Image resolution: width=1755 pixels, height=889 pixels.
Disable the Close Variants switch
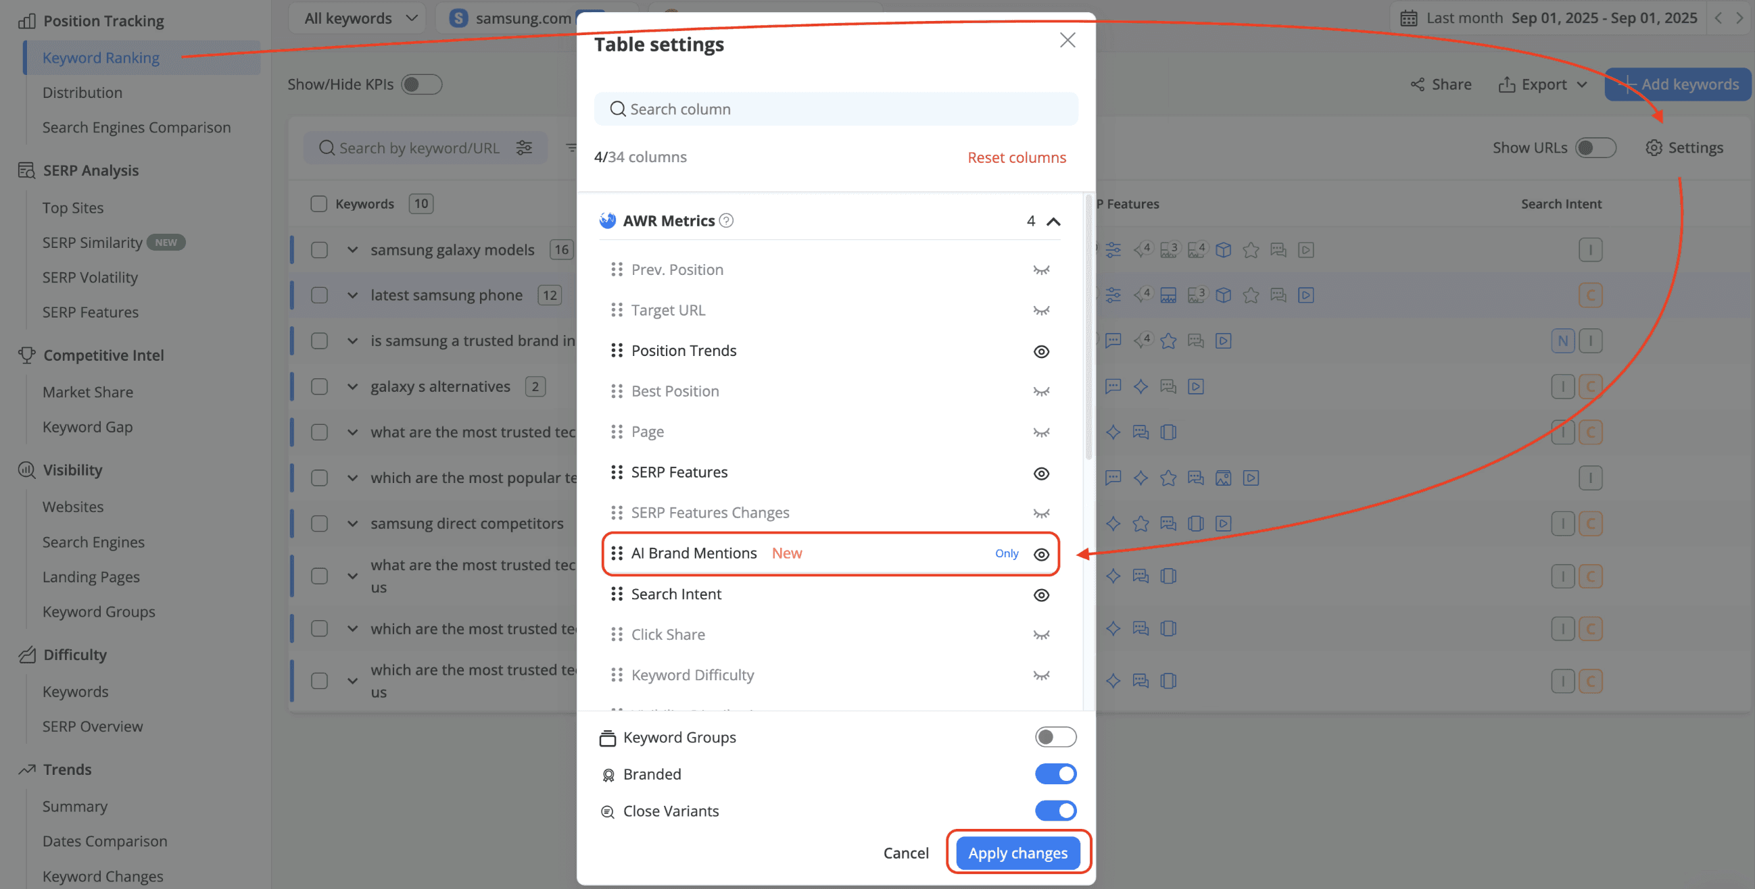[x=1055, y=811]
